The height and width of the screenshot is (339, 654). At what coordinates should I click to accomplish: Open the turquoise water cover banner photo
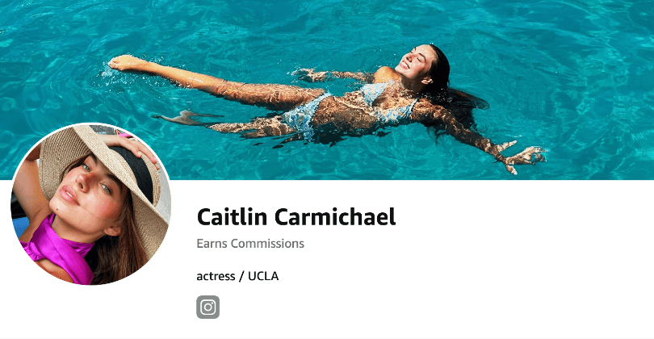(327, 90)
